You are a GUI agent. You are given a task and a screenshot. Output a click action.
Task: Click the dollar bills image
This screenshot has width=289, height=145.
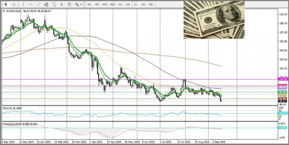(x=214, y=20)
